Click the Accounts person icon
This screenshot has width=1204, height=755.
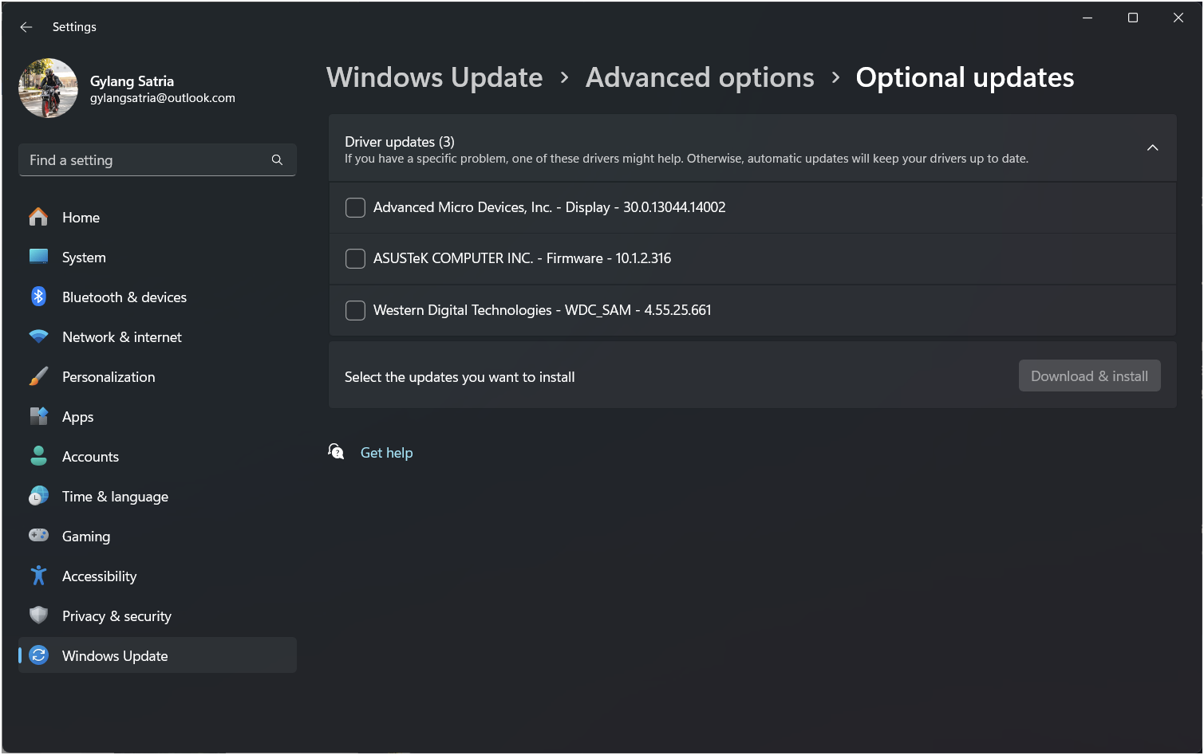(38, 456)
